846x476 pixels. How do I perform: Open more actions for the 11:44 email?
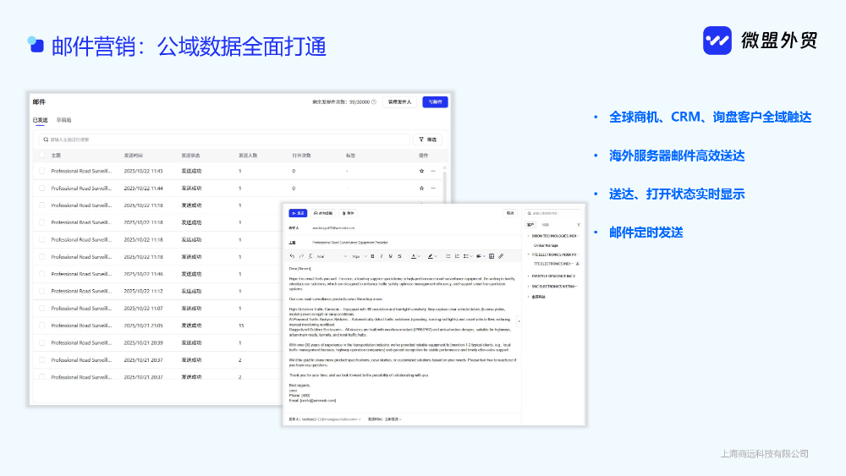click(432, 189)
